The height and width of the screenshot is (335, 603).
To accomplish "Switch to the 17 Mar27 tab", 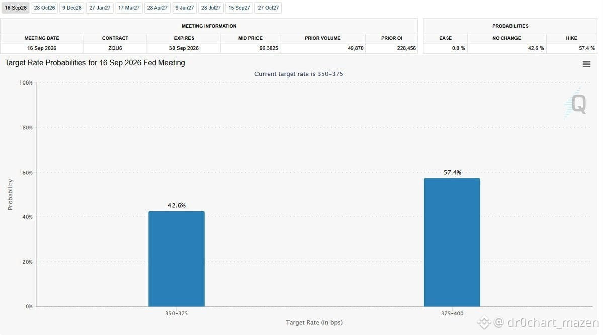I will [129, 8].
